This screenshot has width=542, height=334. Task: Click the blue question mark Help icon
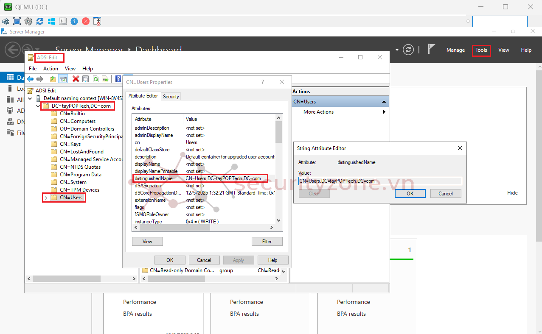click(118, 79)
